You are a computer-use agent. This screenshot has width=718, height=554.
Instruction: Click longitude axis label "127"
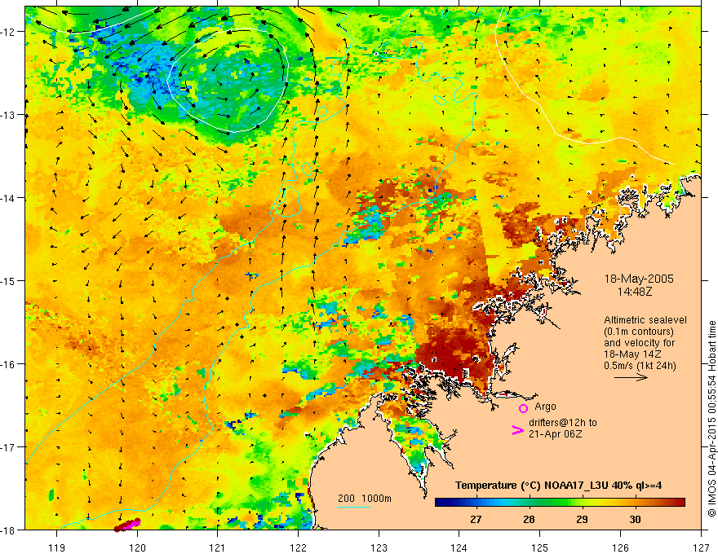tap(701, 547)
